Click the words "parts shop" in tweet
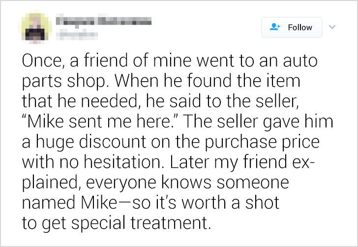Viewport: 358px width, 247px height. (x=65, y=82)
